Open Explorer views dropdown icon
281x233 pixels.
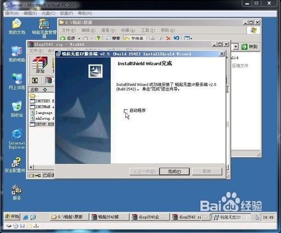coord(188,38)
